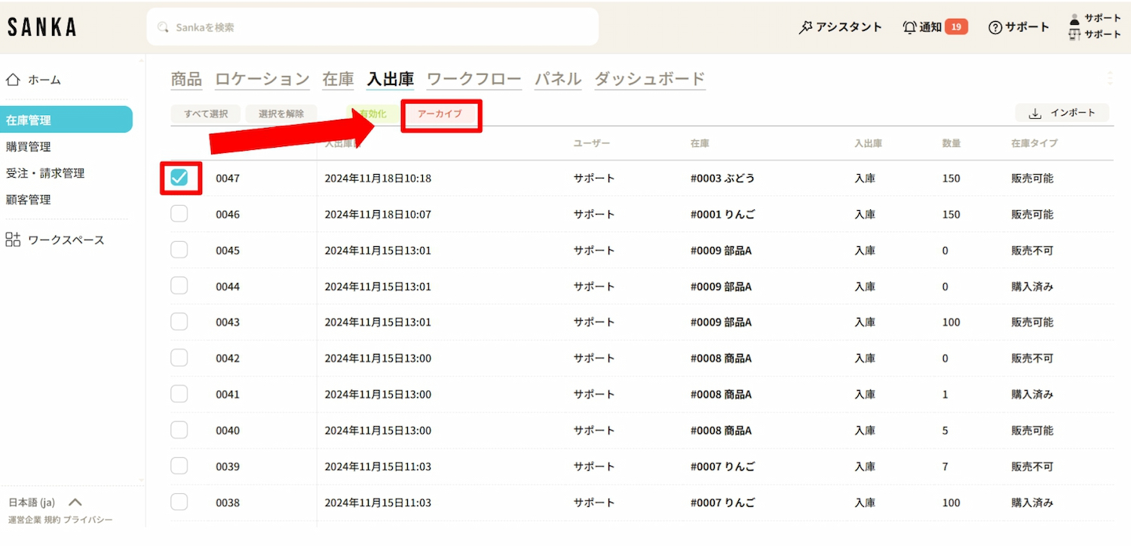This screenshot has height=546, width=1131.
Task: Click the Home house icon in the sidebar
Action: point(13,79)
